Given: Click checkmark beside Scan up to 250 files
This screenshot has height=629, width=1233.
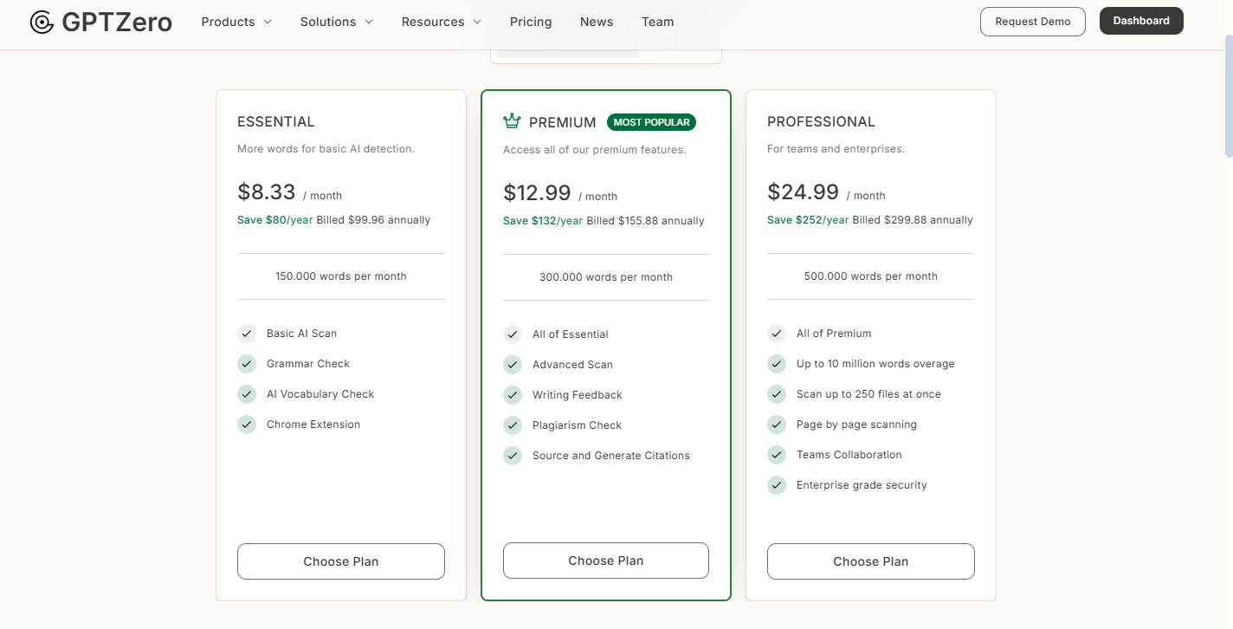Looking at the screenshot, I should click(777, 394).
